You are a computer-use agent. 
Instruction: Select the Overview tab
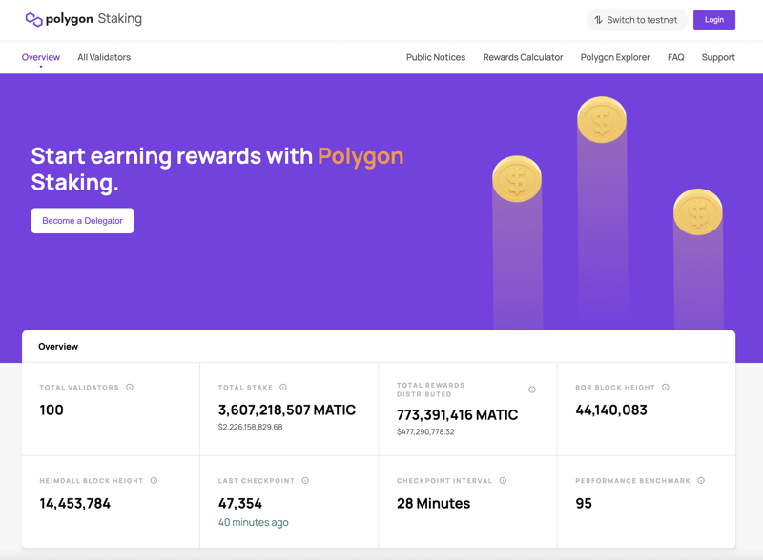[x=40, y=57]
